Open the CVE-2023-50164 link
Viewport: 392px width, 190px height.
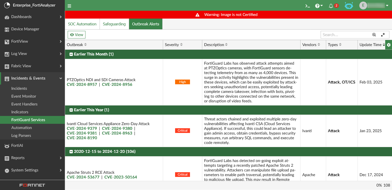click(x=121, y=177)
